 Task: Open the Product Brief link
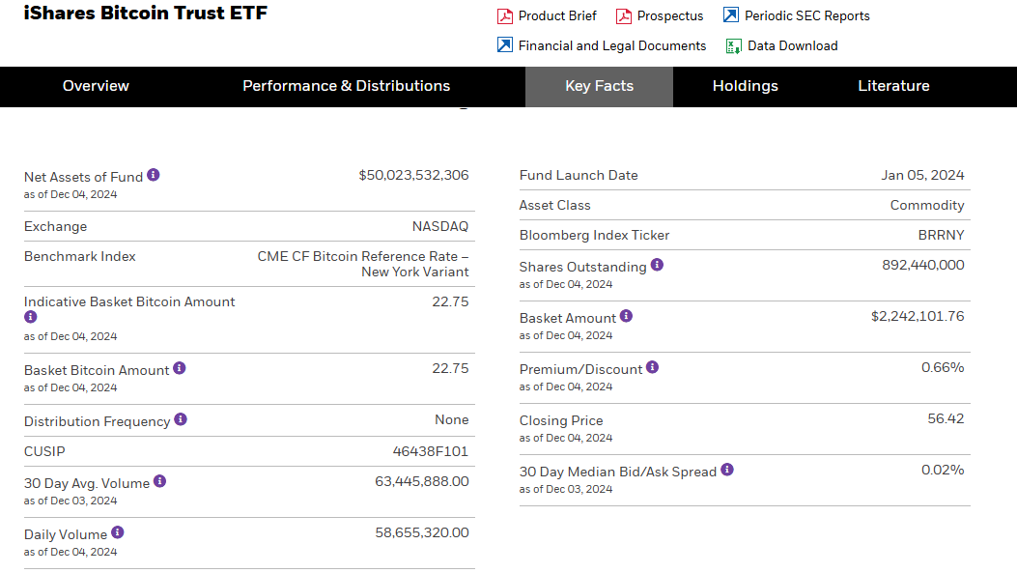(x=557, y=16)
